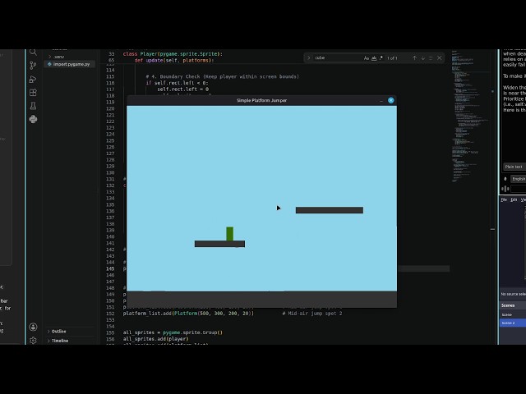Click the editor minimap code overview
526x394 pixels.
(x=469, y=116)
